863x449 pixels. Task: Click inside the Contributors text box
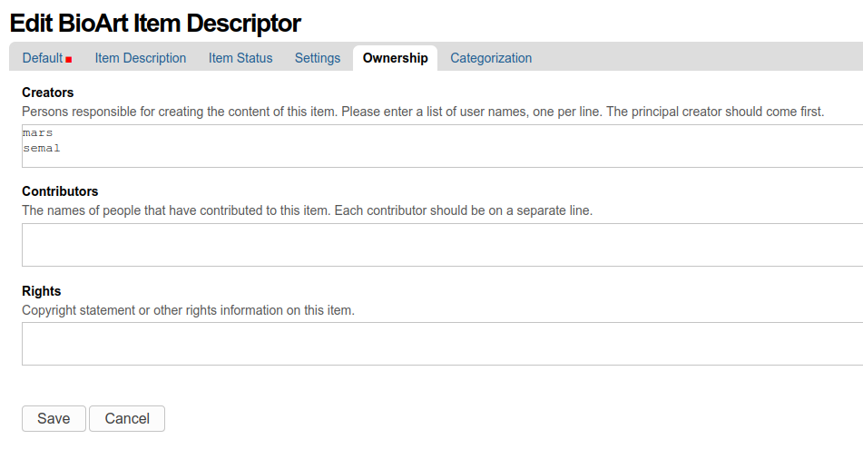pyautogui.click(x=442, y=245)
